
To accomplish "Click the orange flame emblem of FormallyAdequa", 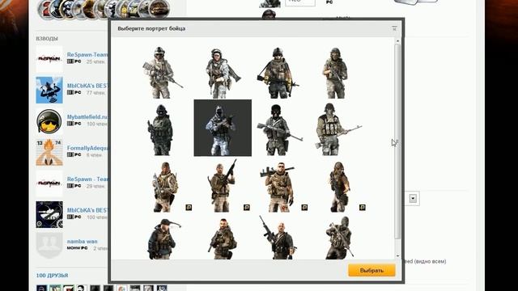I will (x=49, y=153).
